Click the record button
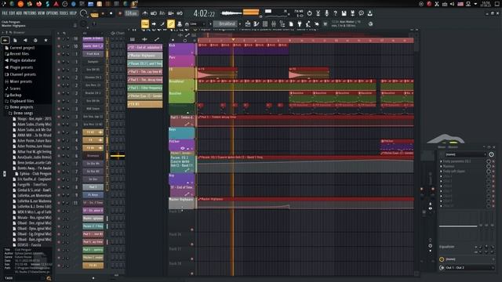 tap(120, 13)
